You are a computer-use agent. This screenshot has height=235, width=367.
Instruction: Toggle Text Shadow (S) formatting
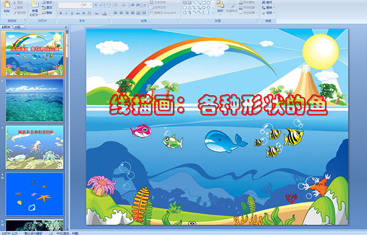tap(83, 13)
